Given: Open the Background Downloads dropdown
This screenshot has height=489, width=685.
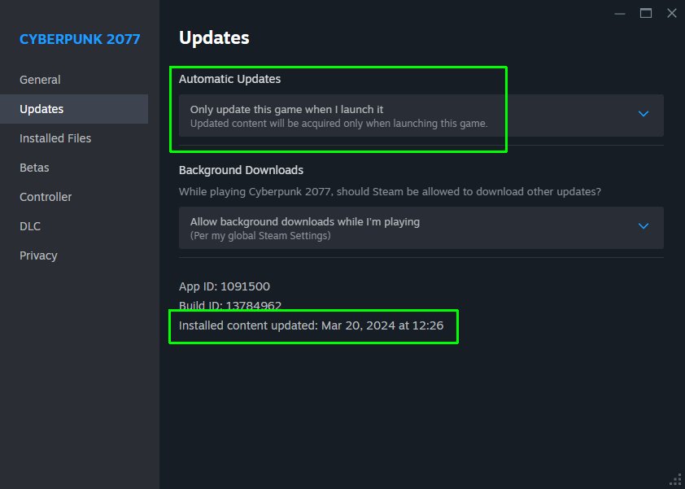Looking at the screenshot, I should click(x=421, y=228).
